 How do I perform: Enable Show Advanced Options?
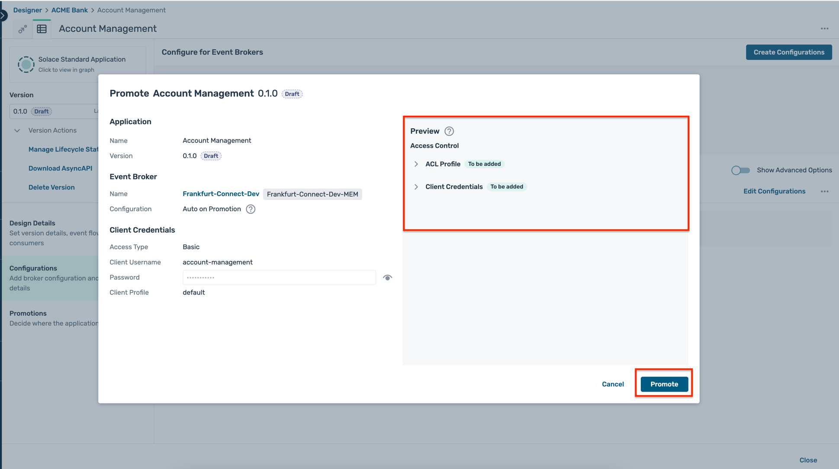(x=740, y=170)
